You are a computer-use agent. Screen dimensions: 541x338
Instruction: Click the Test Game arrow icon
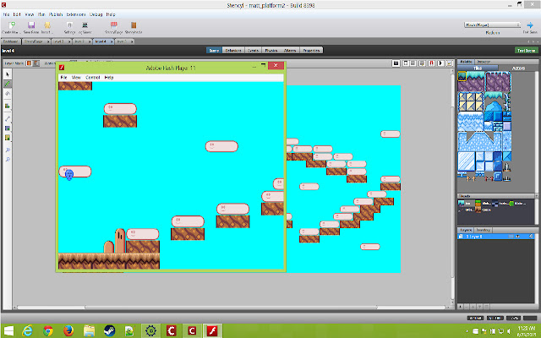530,25
